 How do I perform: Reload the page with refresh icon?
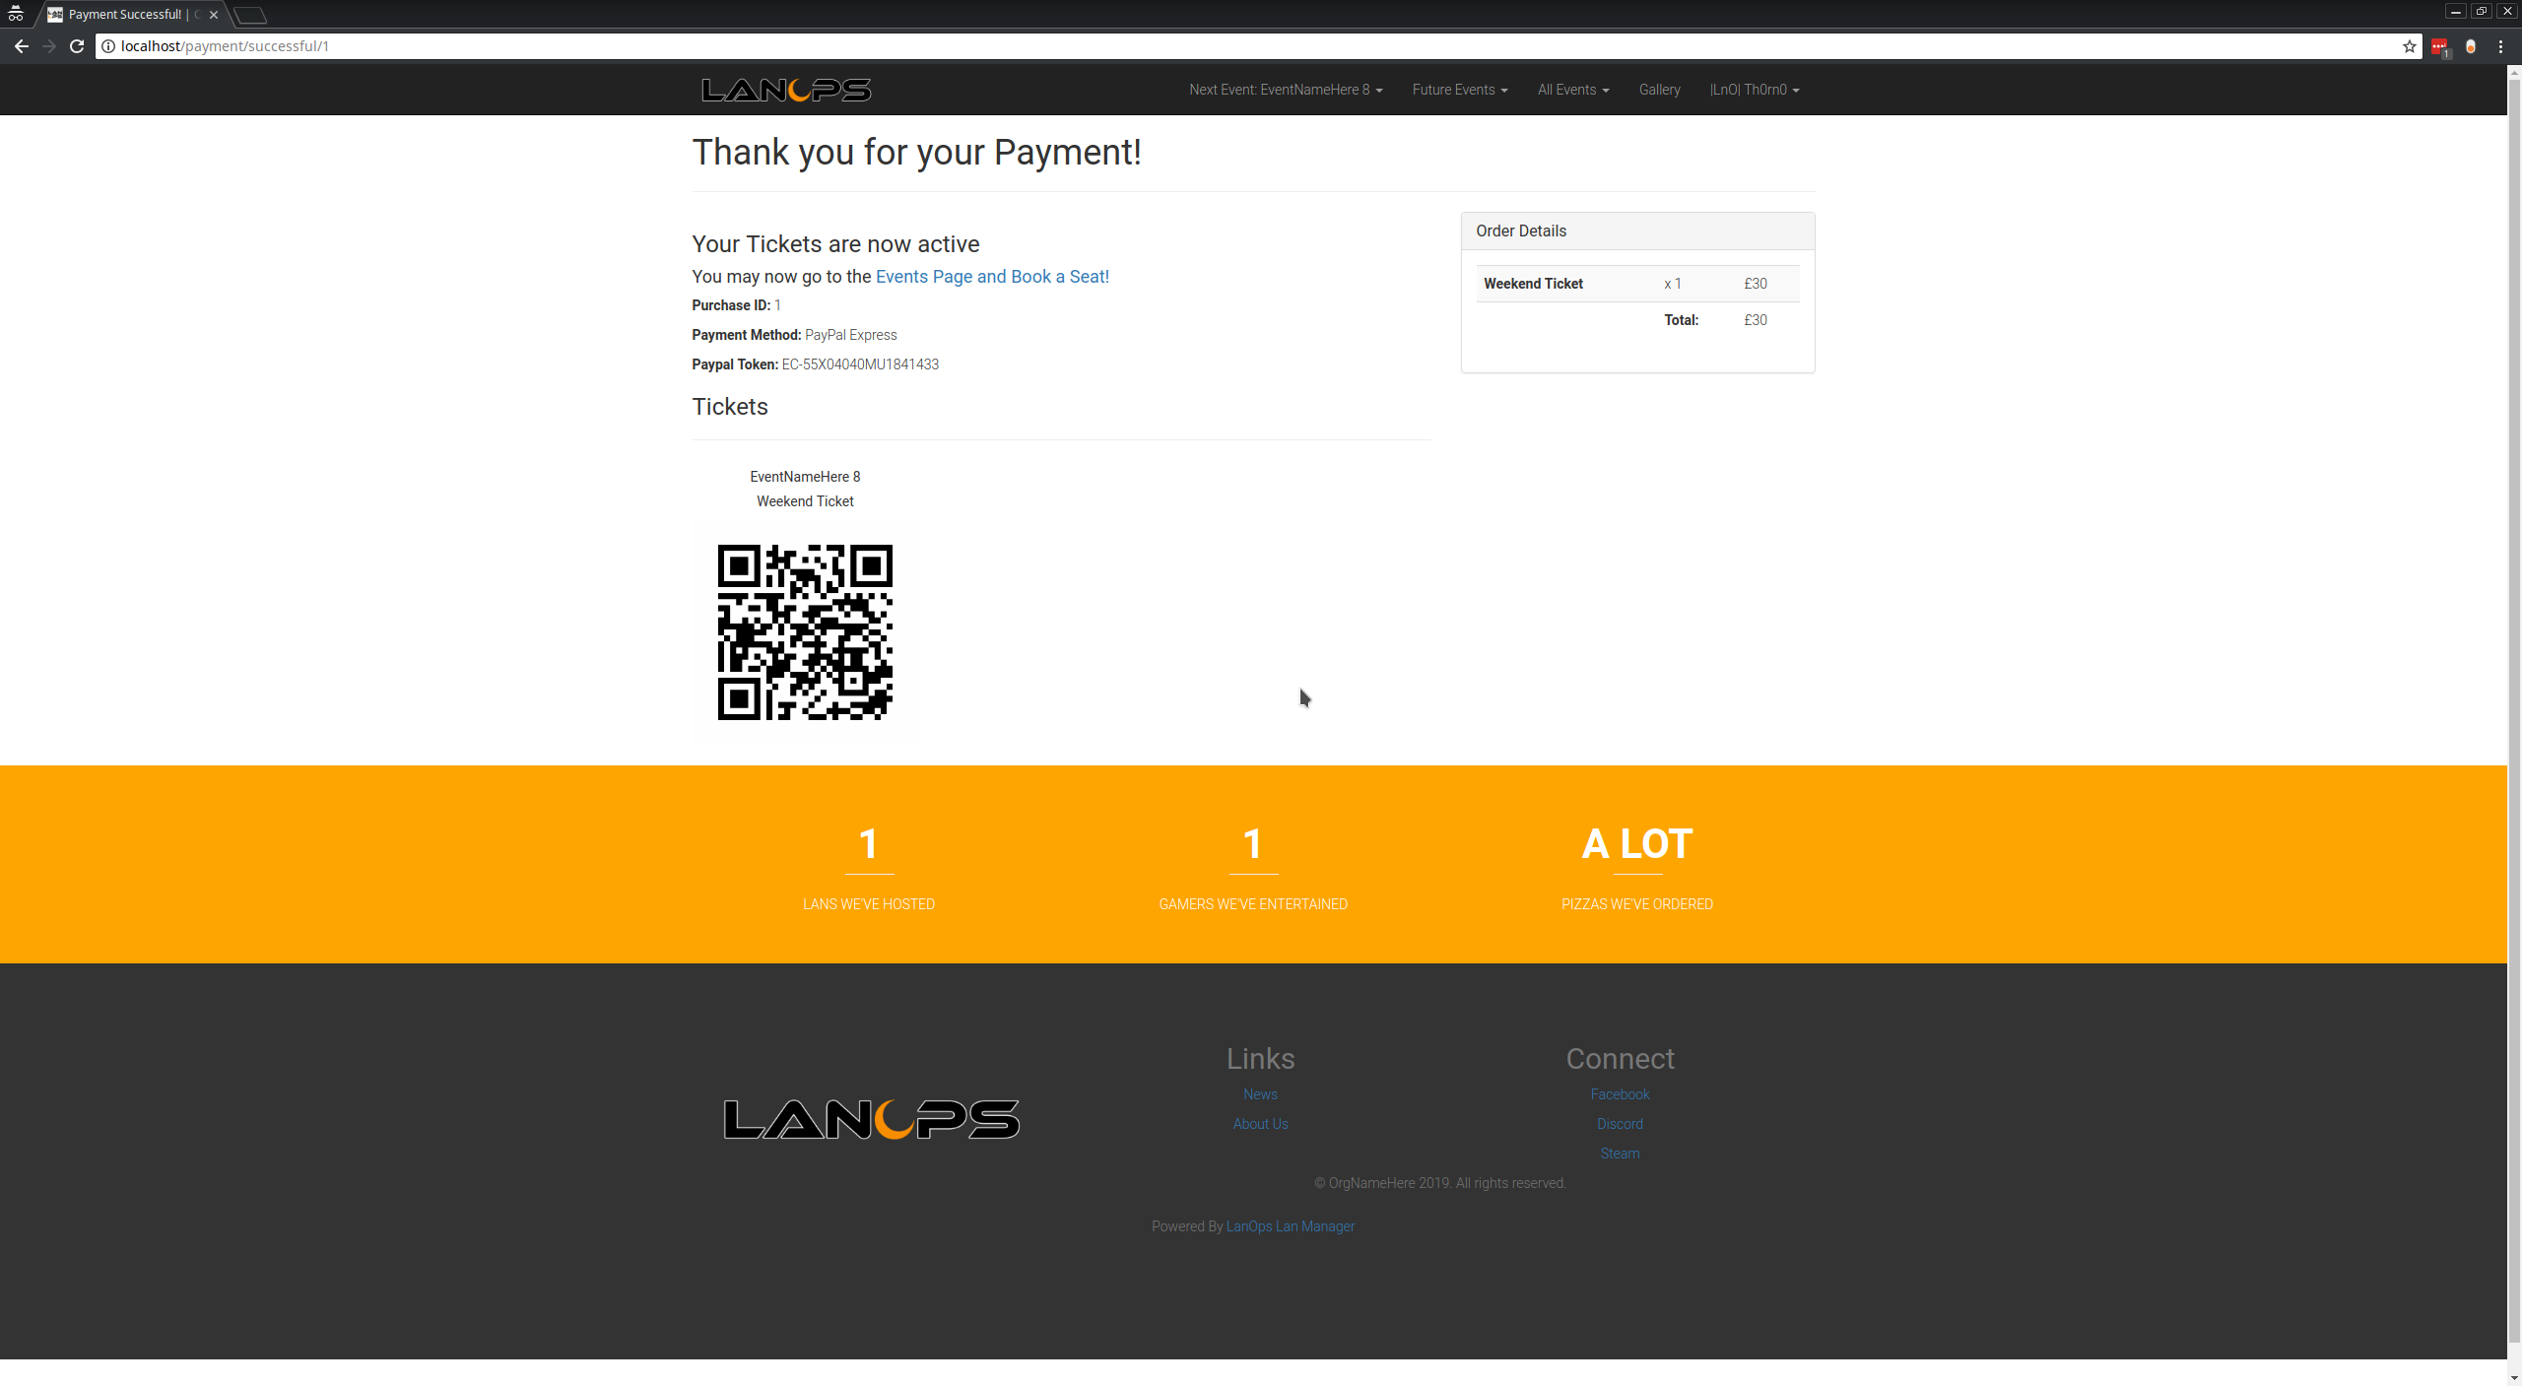[x=77, y=46]
